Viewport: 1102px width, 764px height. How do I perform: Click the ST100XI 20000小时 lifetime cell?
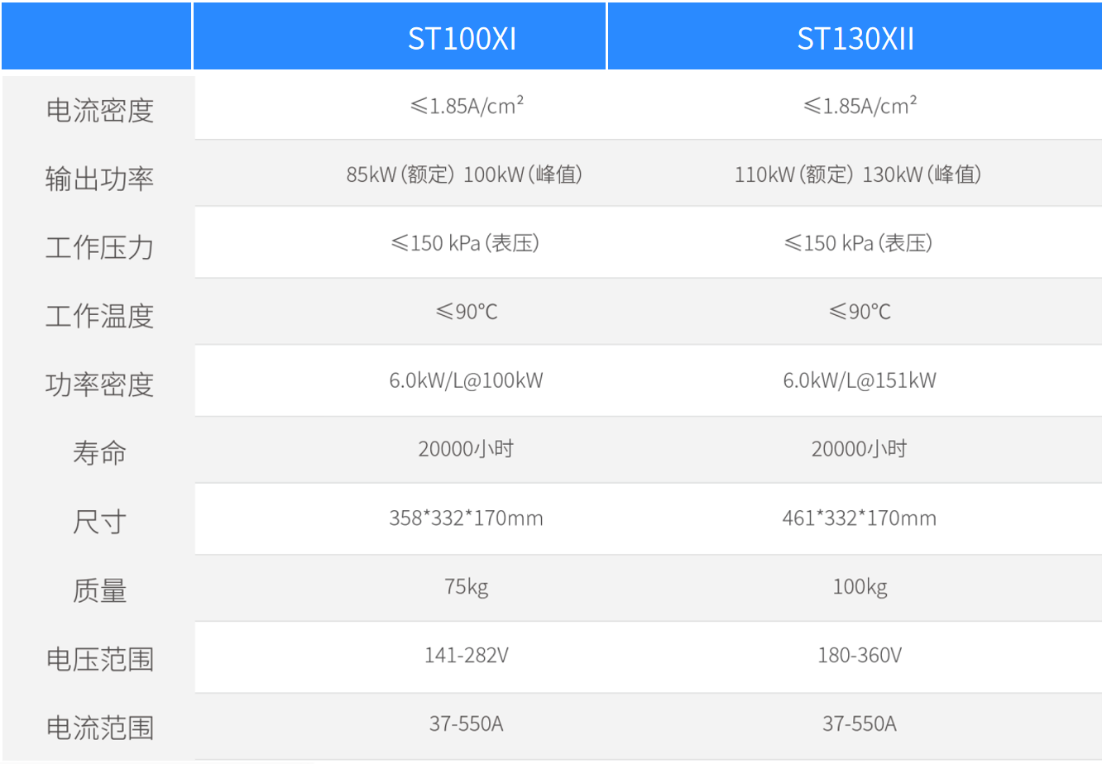coord(466,449)
